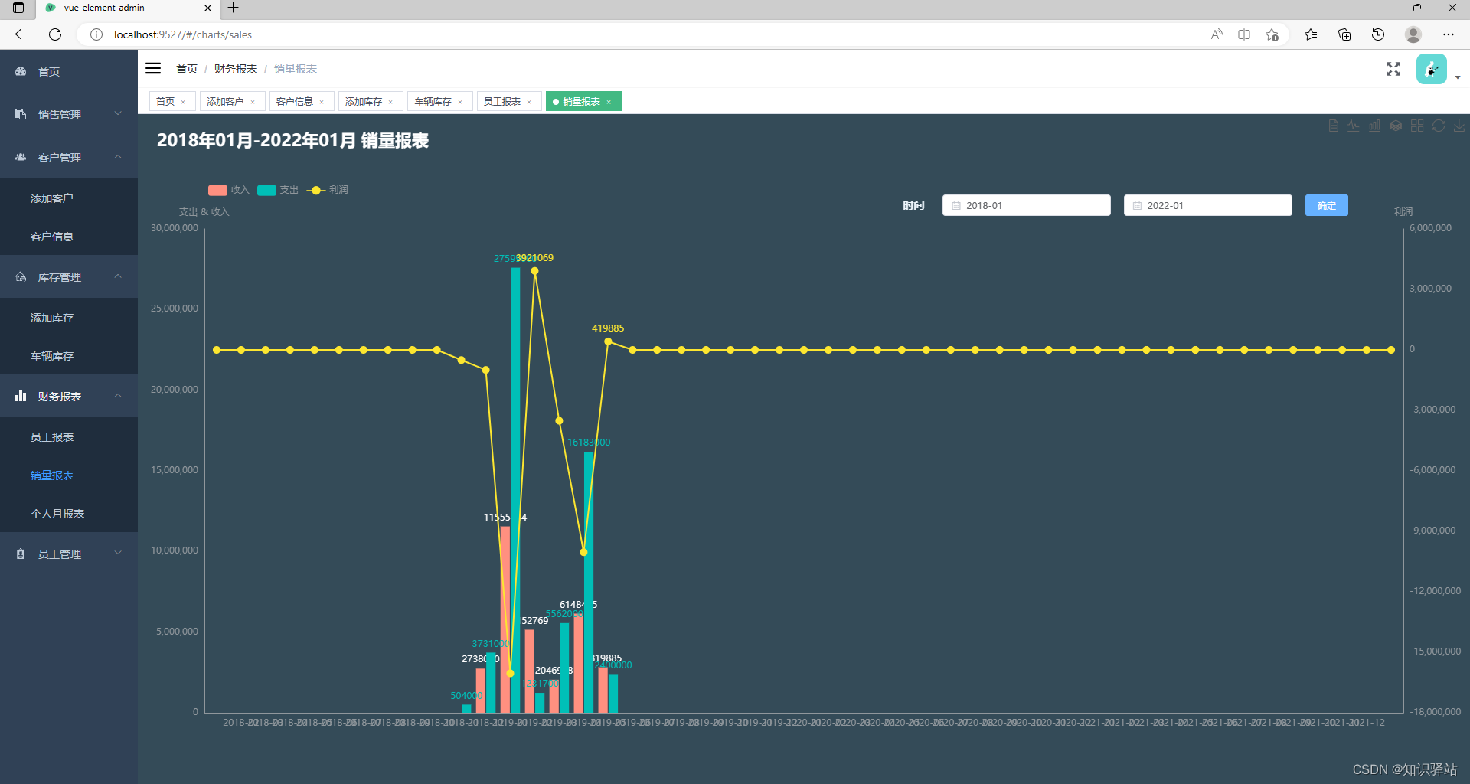Switch chart to bar type icon
This screenshot has width=1470, height=784.
coord(1375,126)
